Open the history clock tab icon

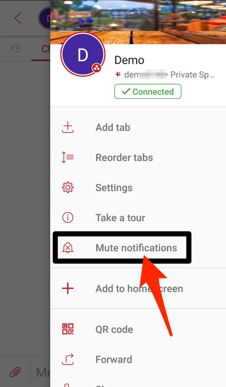[x=16, y=48]
